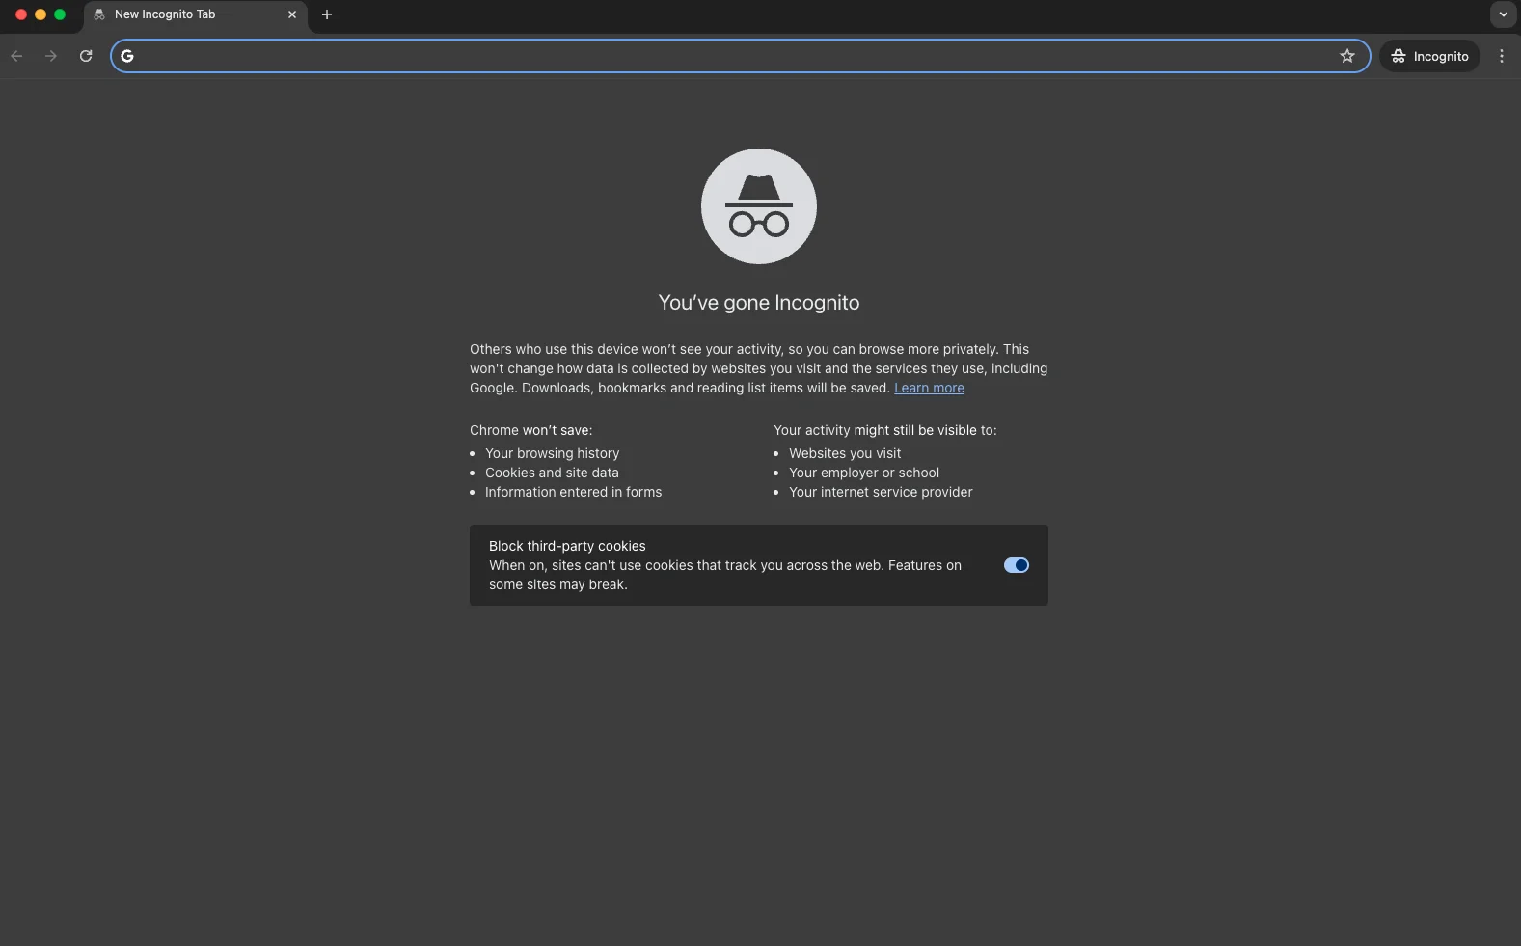The image size is (1521, 946).
Task: Click "Websites you visit" list item
Action: (x=845, y=453)
